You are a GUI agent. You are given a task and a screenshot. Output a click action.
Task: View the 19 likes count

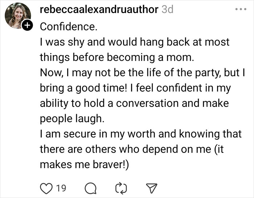point(61,188)
